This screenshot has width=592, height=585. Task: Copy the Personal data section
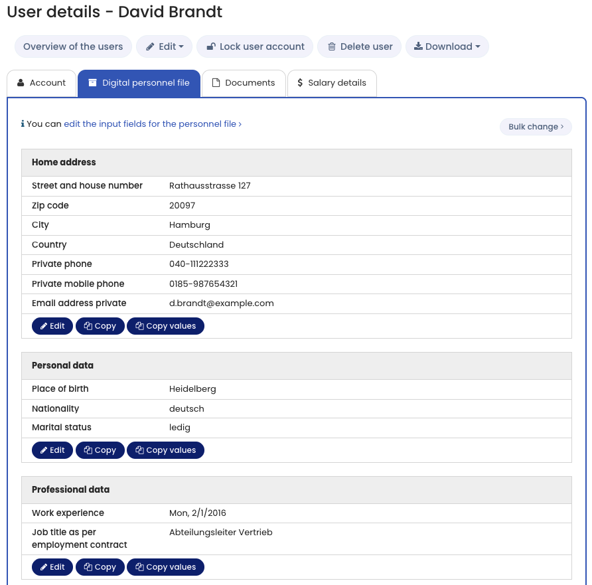[100, 450]
